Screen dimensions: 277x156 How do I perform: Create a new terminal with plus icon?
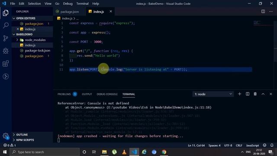pos(239,94)
